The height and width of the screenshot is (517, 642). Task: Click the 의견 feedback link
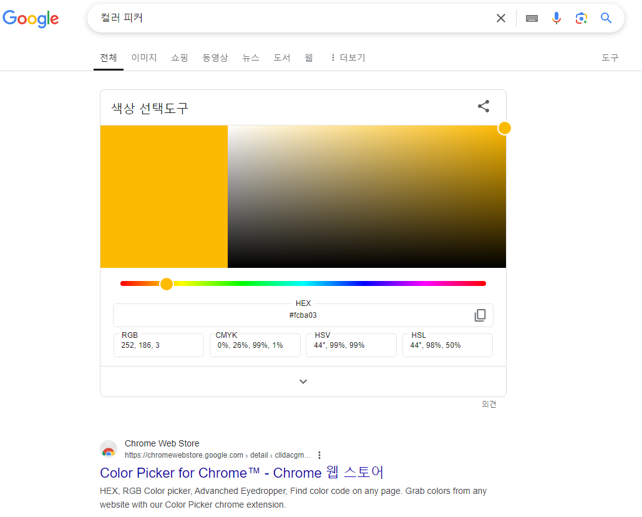(489, 404)
